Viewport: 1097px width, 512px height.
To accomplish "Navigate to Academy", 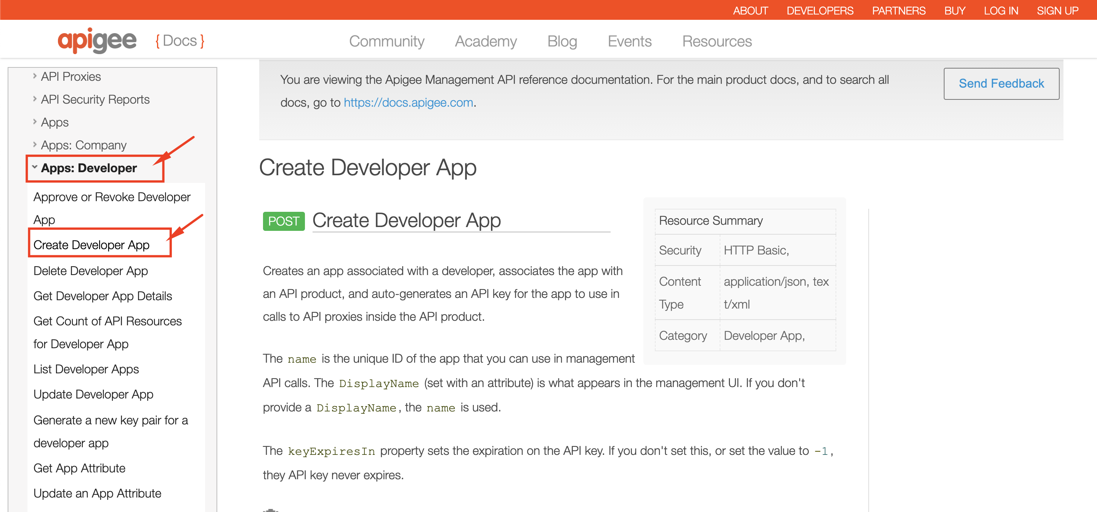I will 486,41.
